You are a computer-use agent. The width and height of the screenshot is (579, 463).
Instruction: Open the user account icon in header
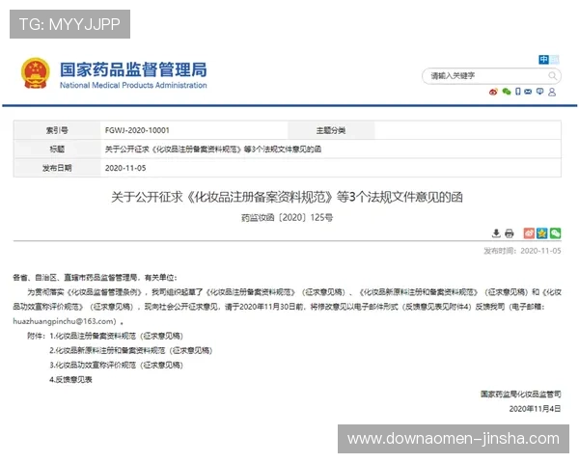(x=552, y=92)
